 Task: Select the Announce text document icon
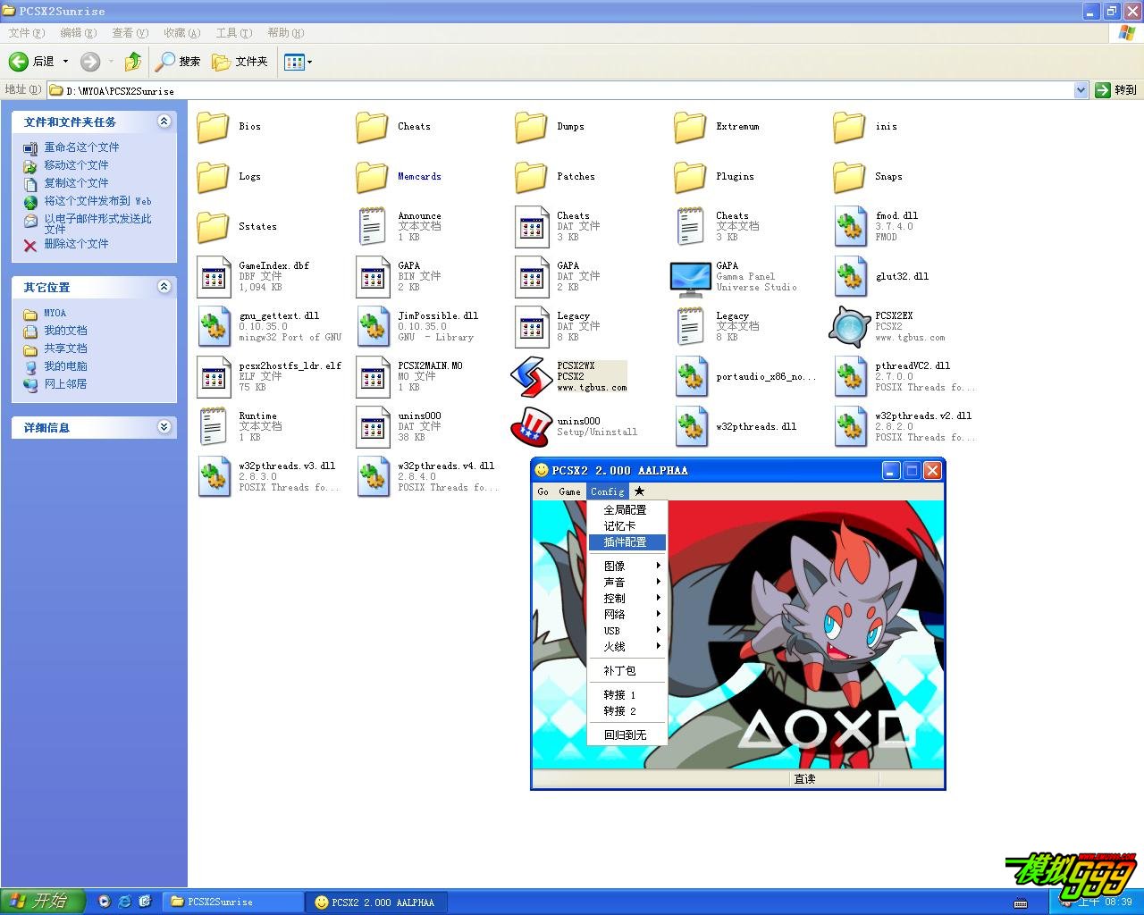tap(373, 227)
